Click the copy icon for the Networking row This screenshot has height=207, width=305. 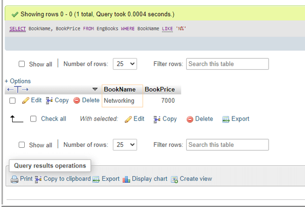pos(49,101)
